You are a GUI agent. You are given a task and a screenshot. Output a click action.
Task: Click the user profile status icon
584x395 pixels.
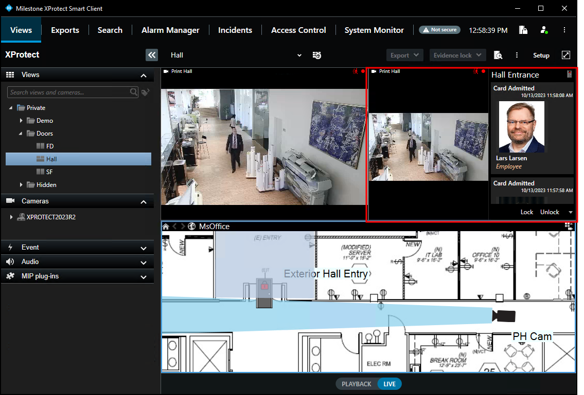tap(544, 30)
